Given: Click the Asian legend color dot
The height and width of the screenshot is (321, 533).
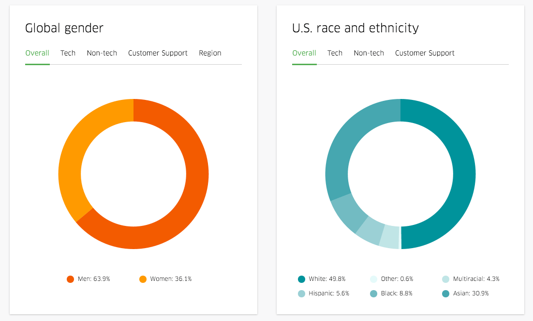Looking at the screenshot, I should click(445, 293).
